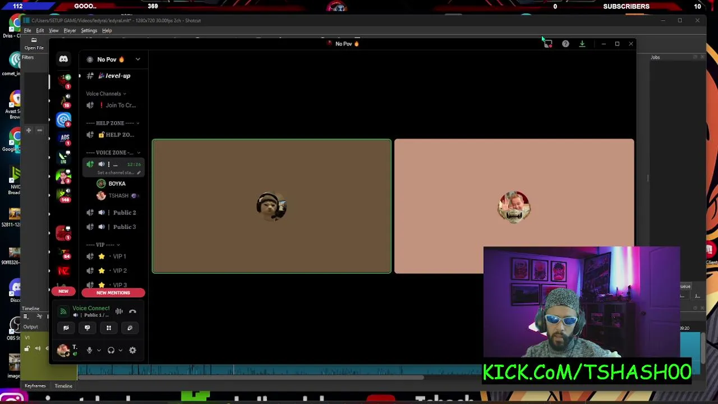Screen dimensions: 718x404
Task: Select user BOYKA in the voice channel
Action: pyautogui.click(x=117, y=183)
